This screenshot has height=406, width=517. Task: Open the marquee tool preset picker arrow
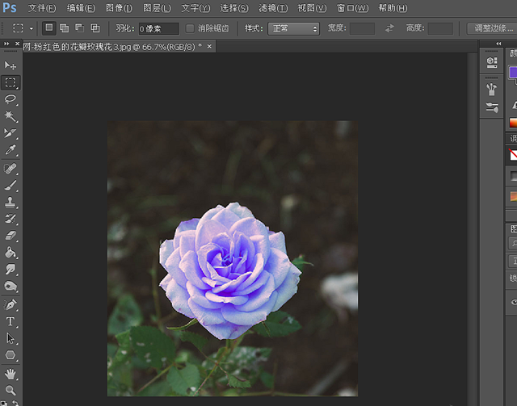tap(32, 28)
